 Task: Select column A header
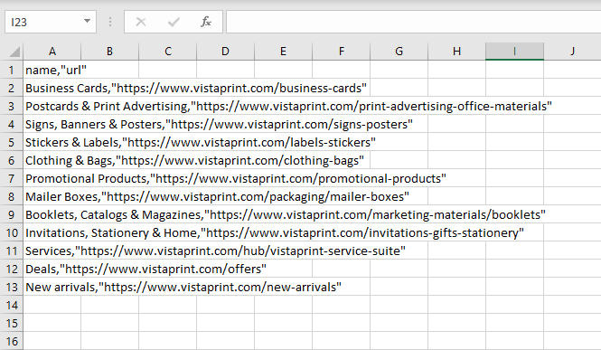coord(52,52)
